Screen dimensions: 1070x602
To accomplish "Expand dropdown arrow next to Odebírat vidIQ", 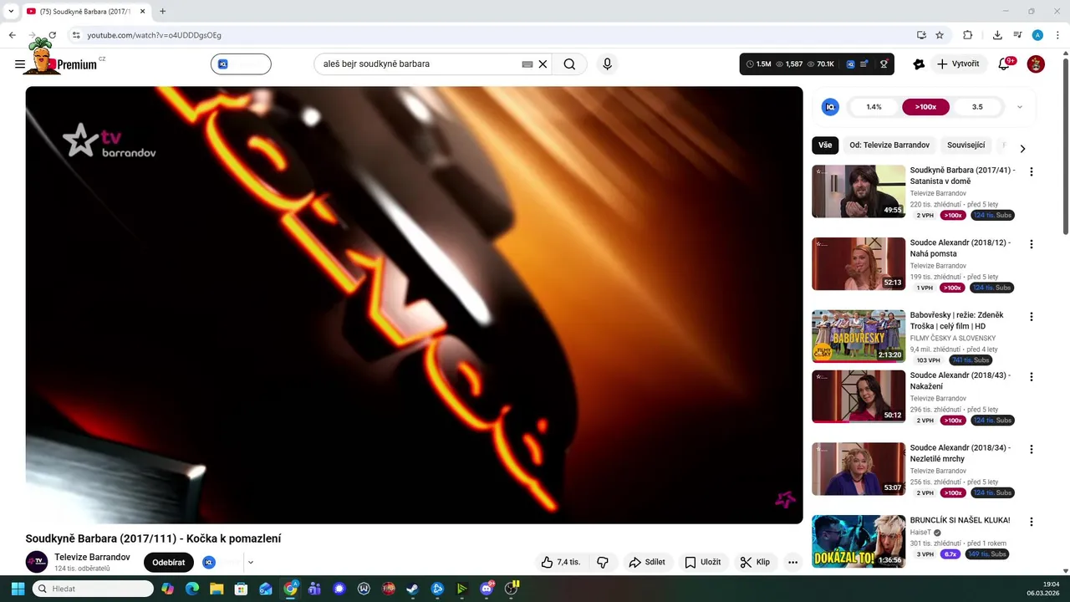I will click(x=250, y=563).
